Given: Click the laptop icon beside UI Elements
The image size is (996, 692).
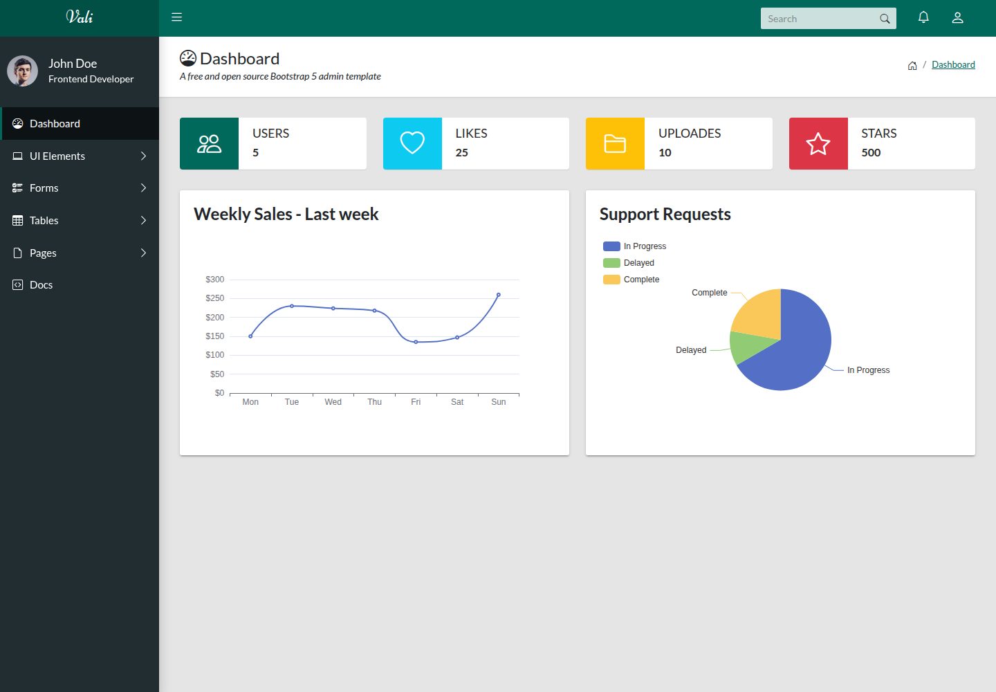Looking at the screenshot, I should pyautogui.click(x=18, y=156).
